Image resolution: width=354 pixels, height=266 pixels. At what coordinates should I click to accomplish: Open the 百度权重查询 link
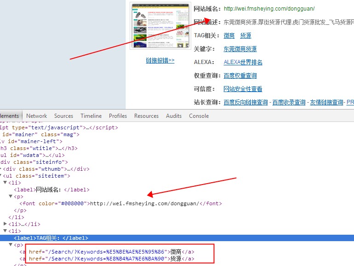pos(240,75)
